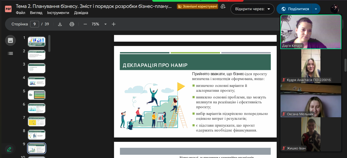Open the user profile avatar
This screenshot has height=158, width=347.
334,9
